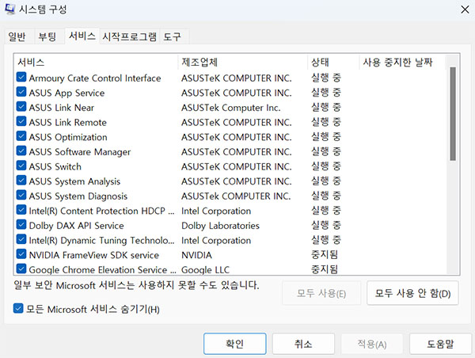Click Intel Corporation cell for Dynamic Tuning
The height and width of the screenshot is (358, 475).
(x=216, y=241)
